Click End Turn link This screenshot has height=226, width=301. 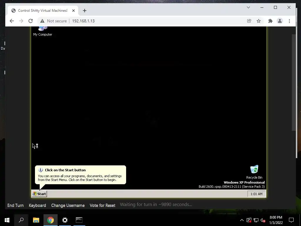click(15, 205)
